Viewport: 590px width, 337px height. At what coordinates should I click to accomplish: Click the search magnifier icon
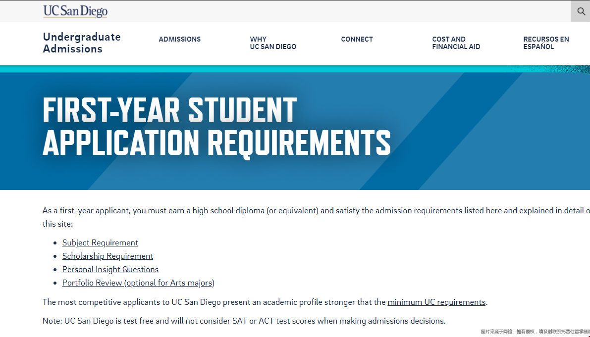point(581,11)
